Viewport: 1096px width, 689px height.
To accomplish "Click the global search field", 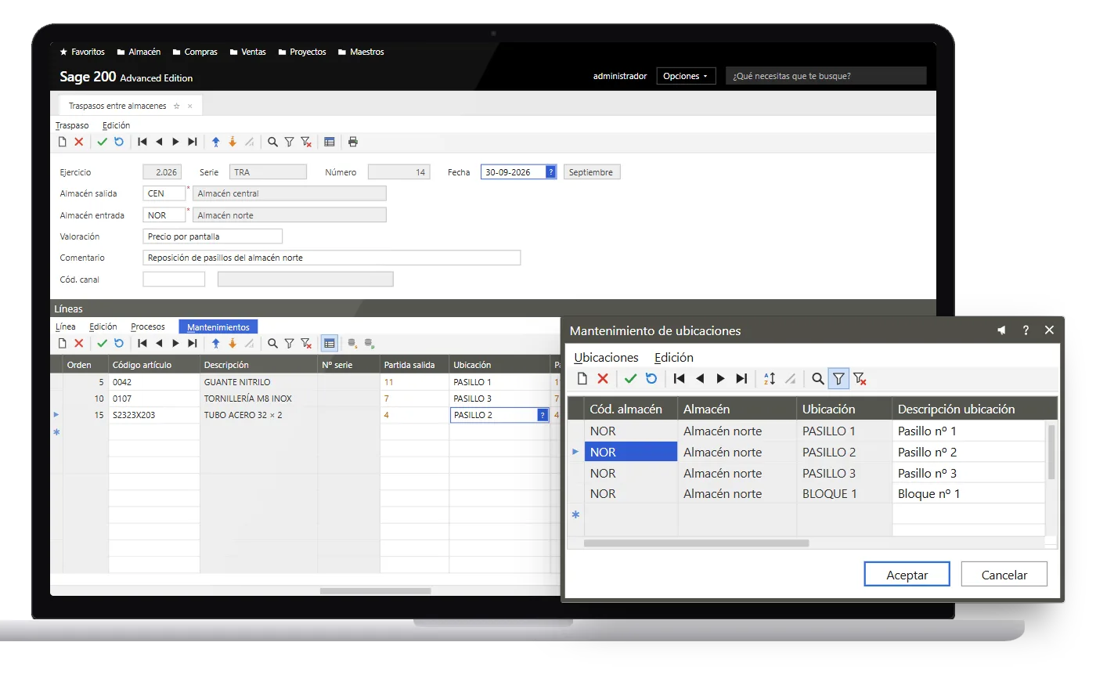I will (826, 76).
